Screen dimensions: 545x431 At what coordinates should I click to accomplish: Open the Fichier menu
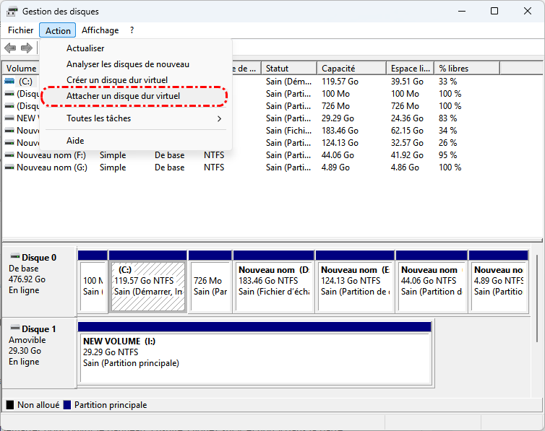coord(20,30)
